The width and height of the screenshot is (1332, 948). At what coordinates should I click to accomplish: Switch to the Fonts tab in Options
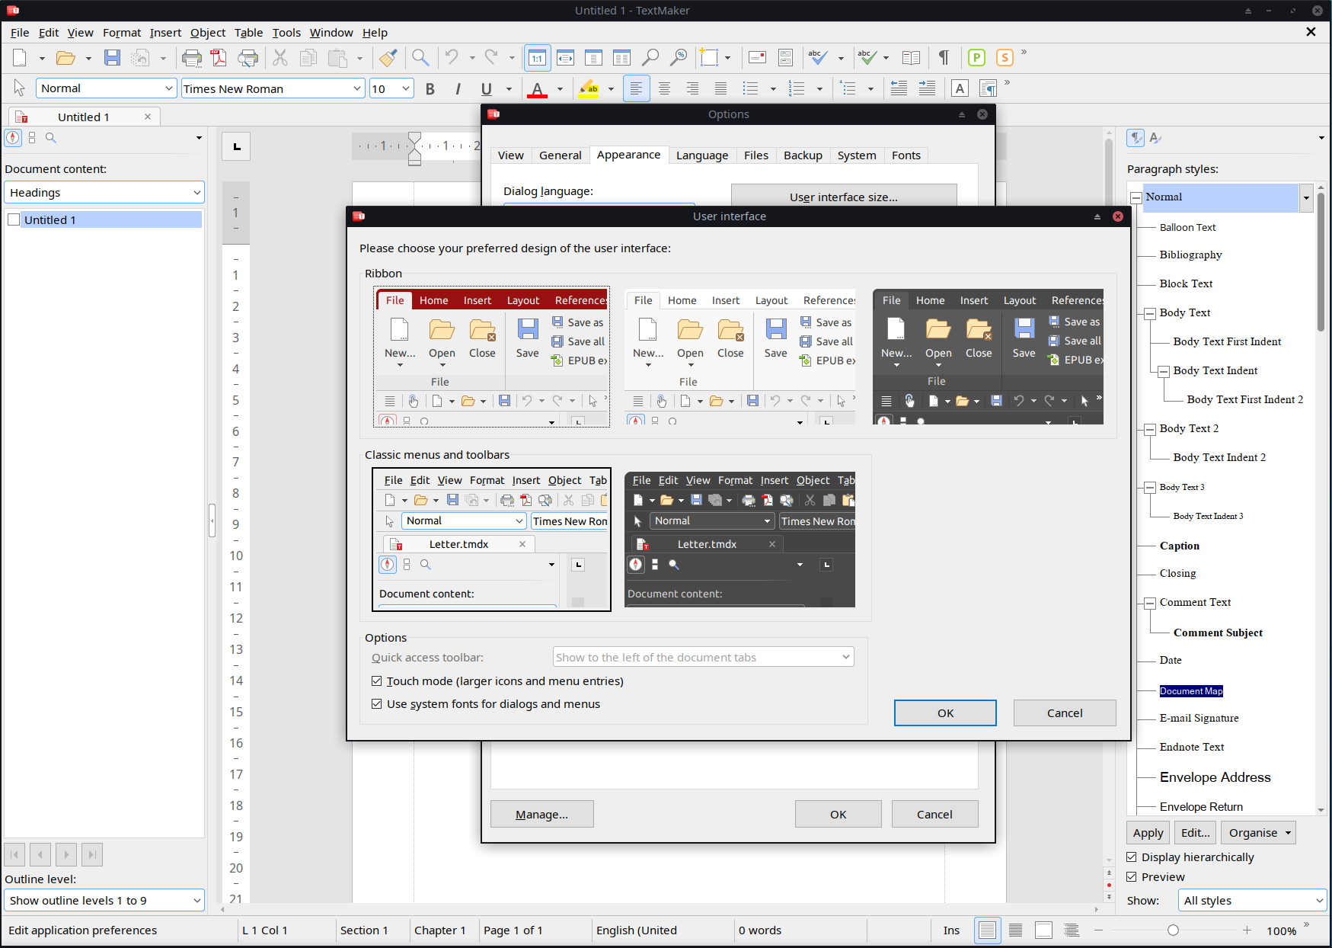click(906, 155)
